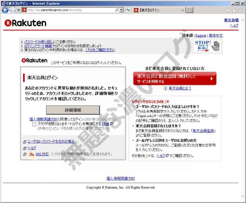
Task: Go back with the browser Back arrow
Action: pyautogui.click(x=5, y=10)
